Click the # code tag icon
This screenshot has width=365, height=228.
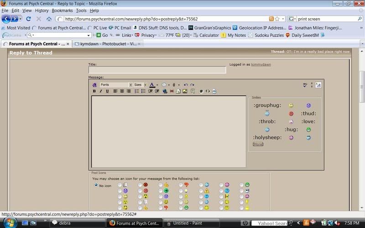coord(201,91)
